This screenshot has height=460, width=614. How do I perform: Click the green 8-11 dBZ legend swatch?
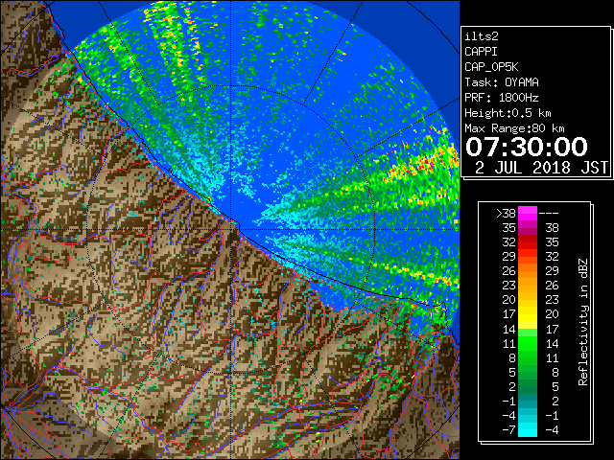528,357
